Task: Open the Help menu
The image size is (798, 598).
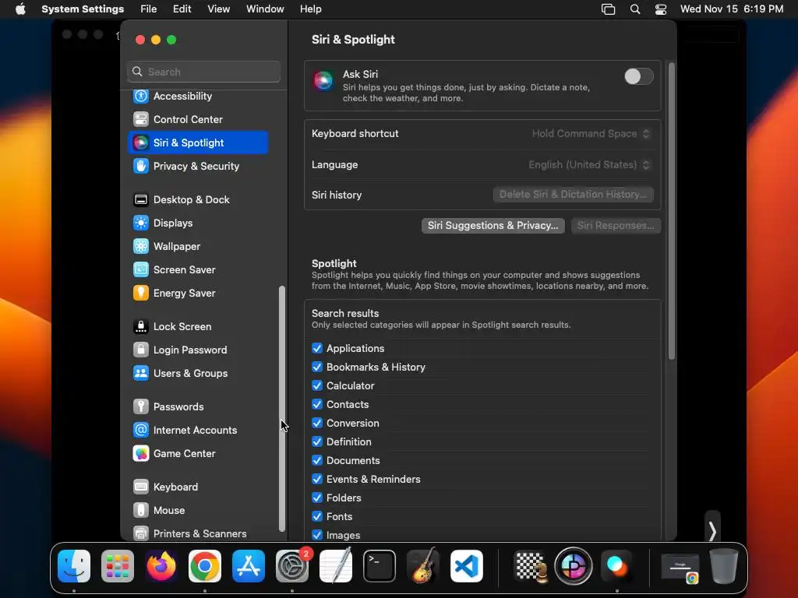Action: pyautogui.click(x=310, y=9)
